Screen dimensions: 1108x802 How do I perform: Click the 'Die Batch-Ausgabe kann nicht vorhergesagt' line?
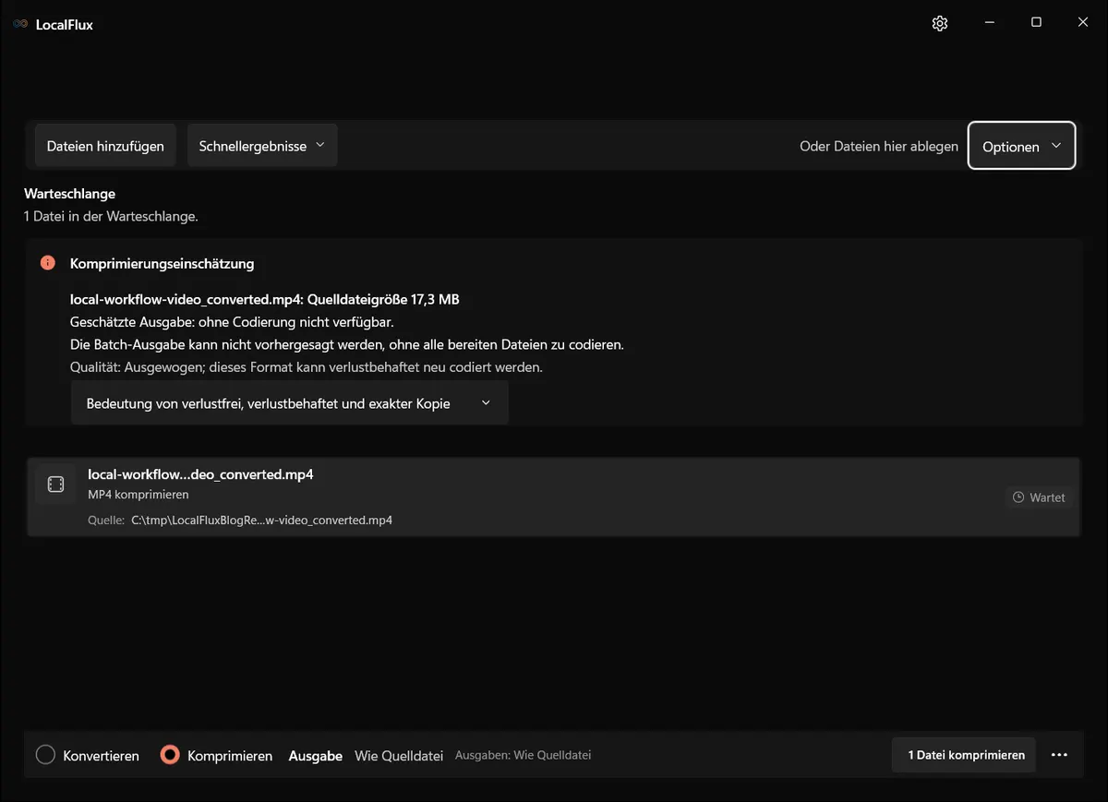pos(347,344)
